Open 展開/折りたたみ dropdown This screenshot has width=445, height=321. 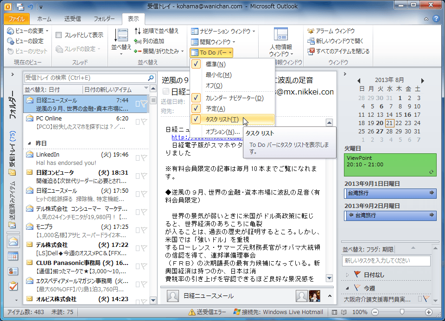coord(159,51)
